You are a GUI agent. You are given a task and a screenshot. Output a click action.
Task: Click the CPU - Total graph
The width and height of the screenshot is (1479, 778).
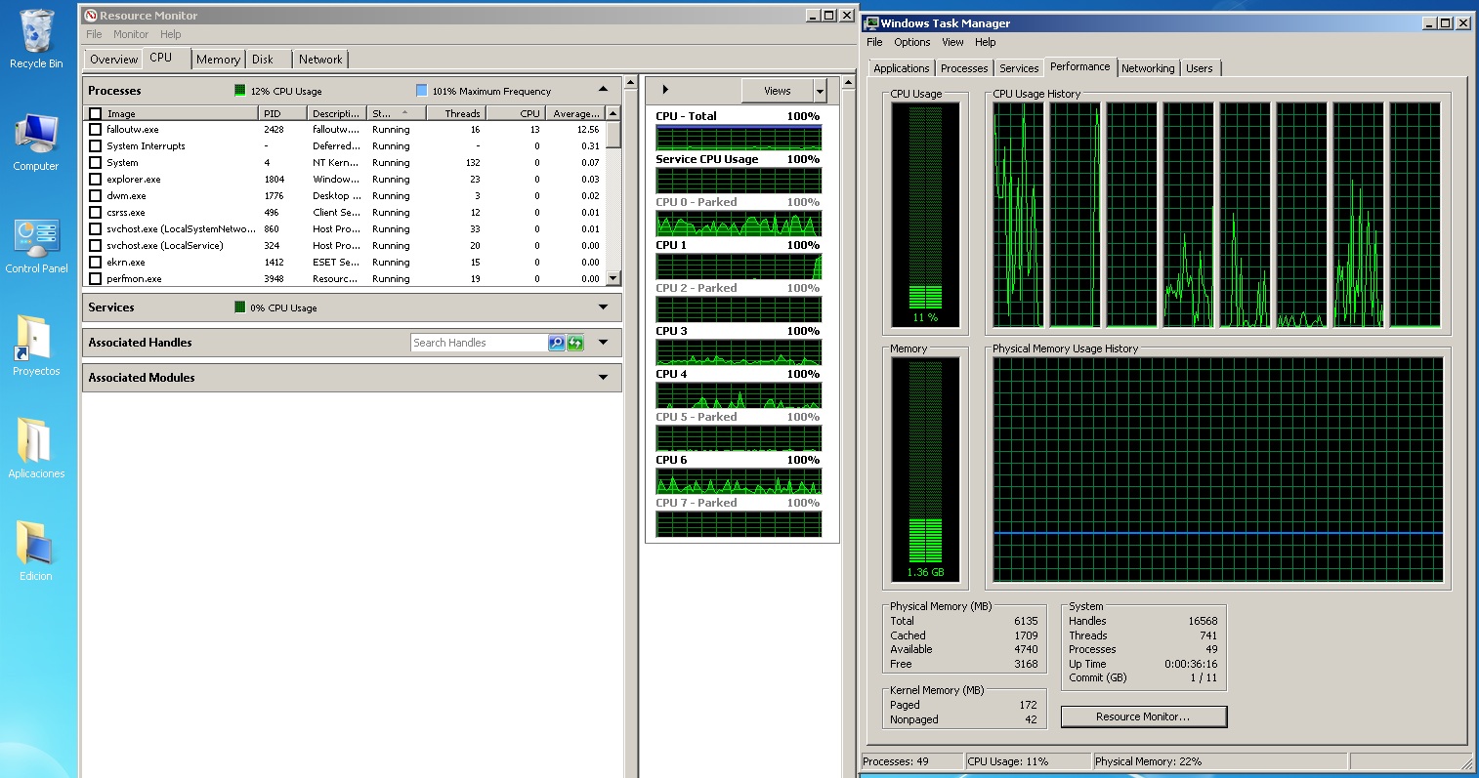(x=739, y=137)
